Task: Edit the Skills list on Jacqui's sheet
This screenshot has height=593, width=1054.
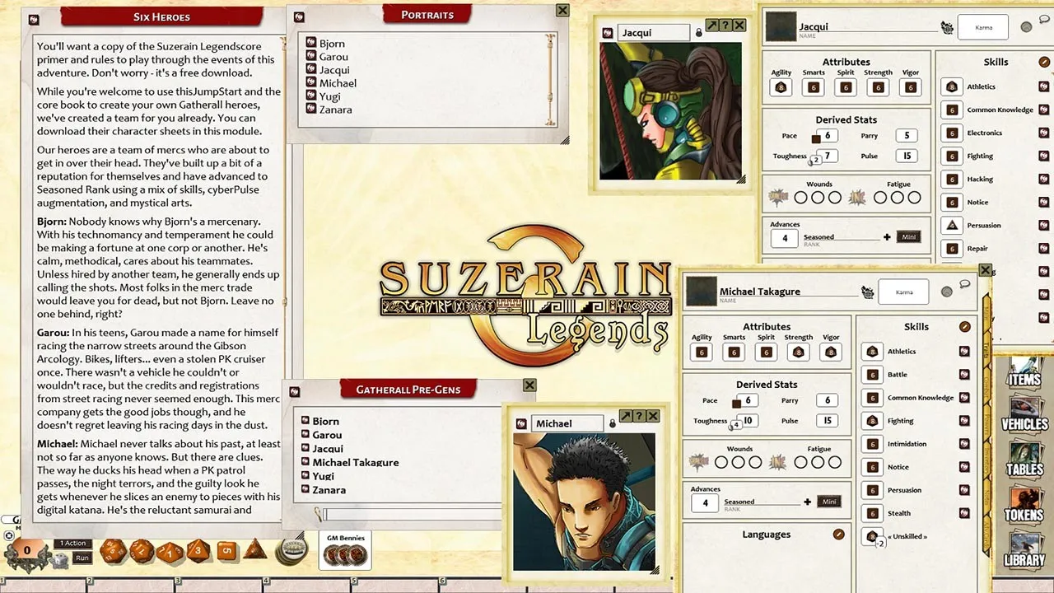Action: click(x=1044, y=62)
